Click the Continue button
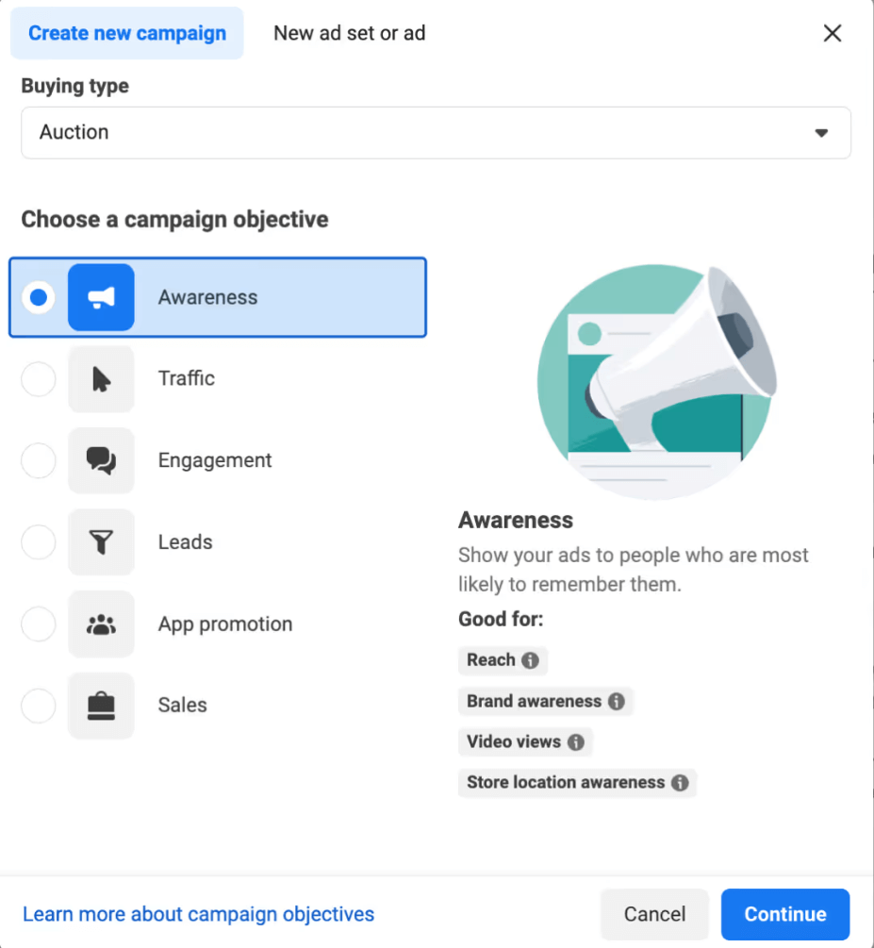This screenshot has width=874, height=948. tap(785, 913)
